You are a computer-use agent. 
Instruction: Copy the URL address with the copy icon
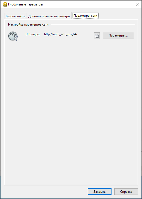(97, 35)
